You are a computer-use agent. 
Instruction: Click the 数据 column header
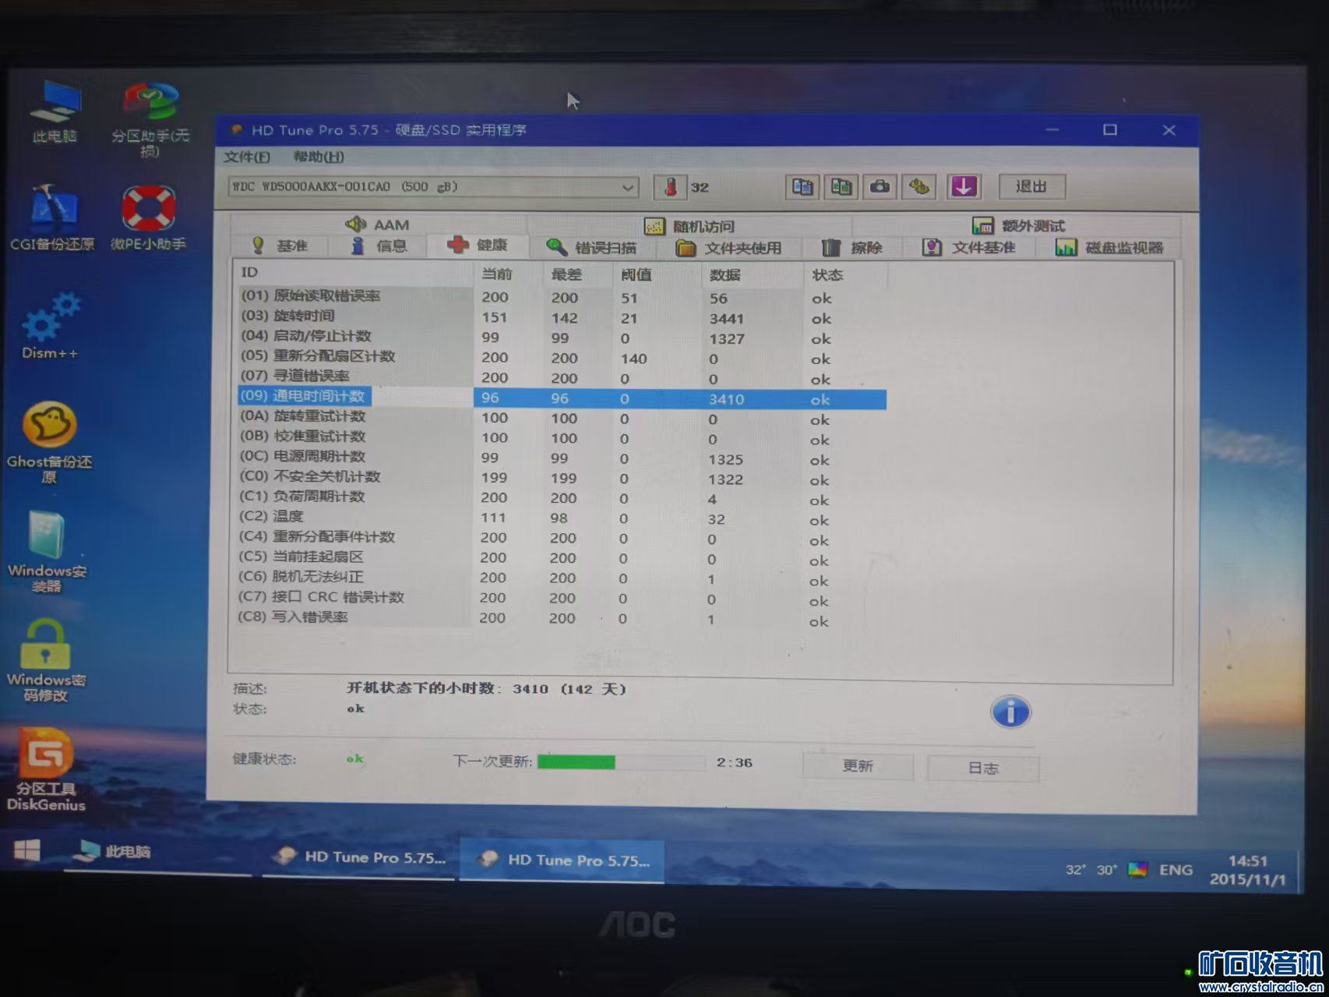tap(752, 275)
